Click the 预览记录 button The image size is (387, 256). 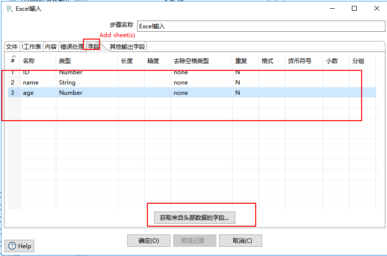195,241
